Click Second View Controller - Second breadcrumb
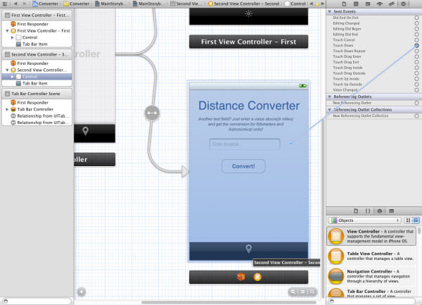422x305 pixels. (244, 4)
